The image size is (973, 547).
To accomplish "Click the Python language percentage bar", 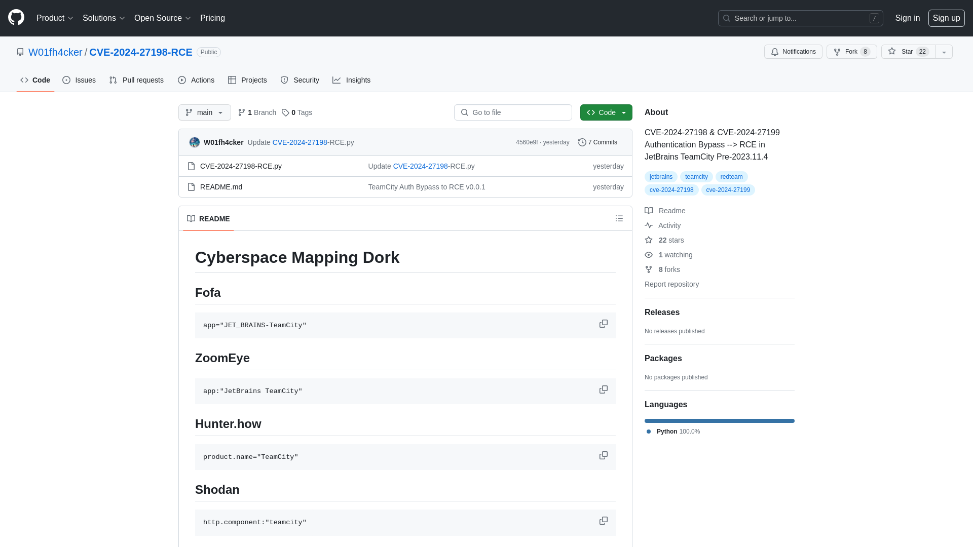I will point(719,421).
